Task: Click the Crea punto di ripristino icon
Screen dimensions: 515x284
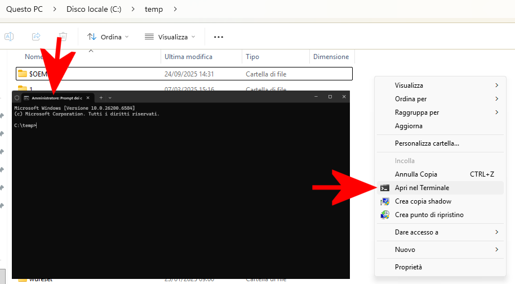Action: pos(385,215)
